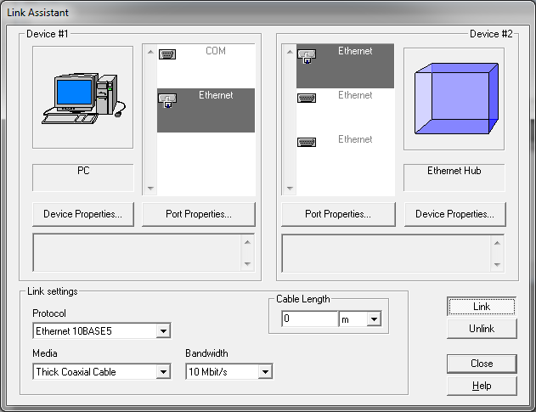Click the highlighted Ethernet port icon in Device #2 list
The image size is (536, 412).
307,56
